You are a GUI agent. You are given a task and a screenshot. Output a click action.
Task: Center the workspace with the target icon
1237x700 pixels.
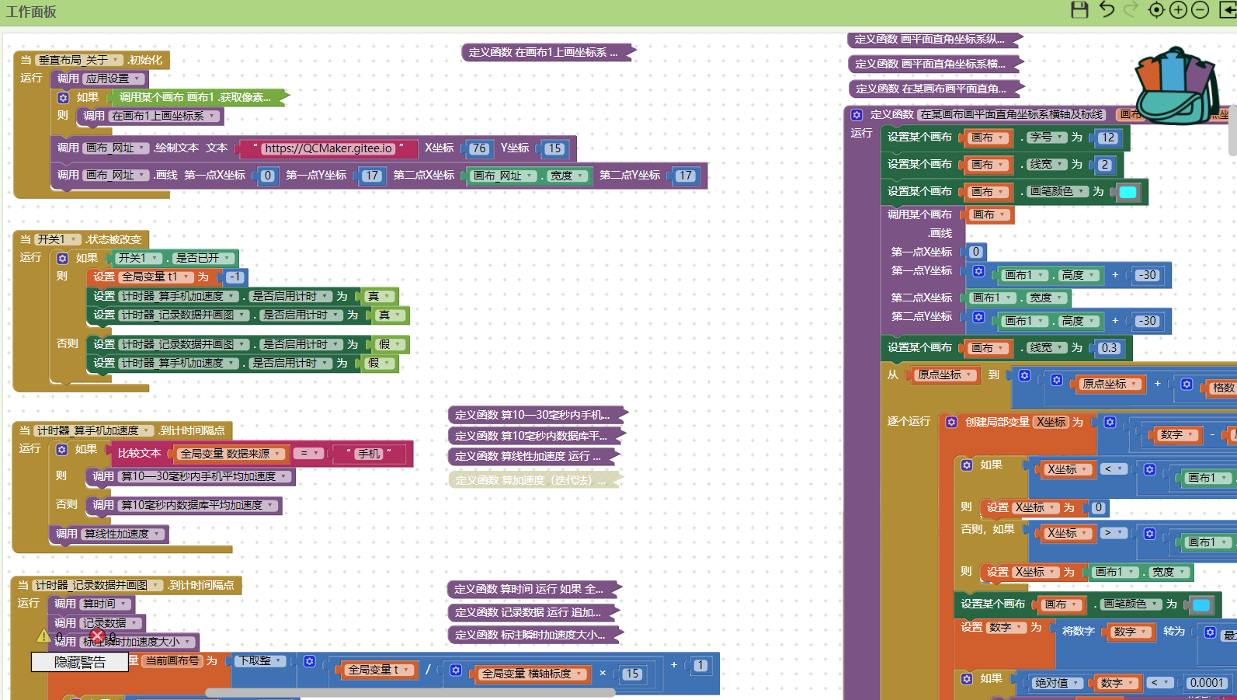pyautogui.click(x=1156, y=10)
